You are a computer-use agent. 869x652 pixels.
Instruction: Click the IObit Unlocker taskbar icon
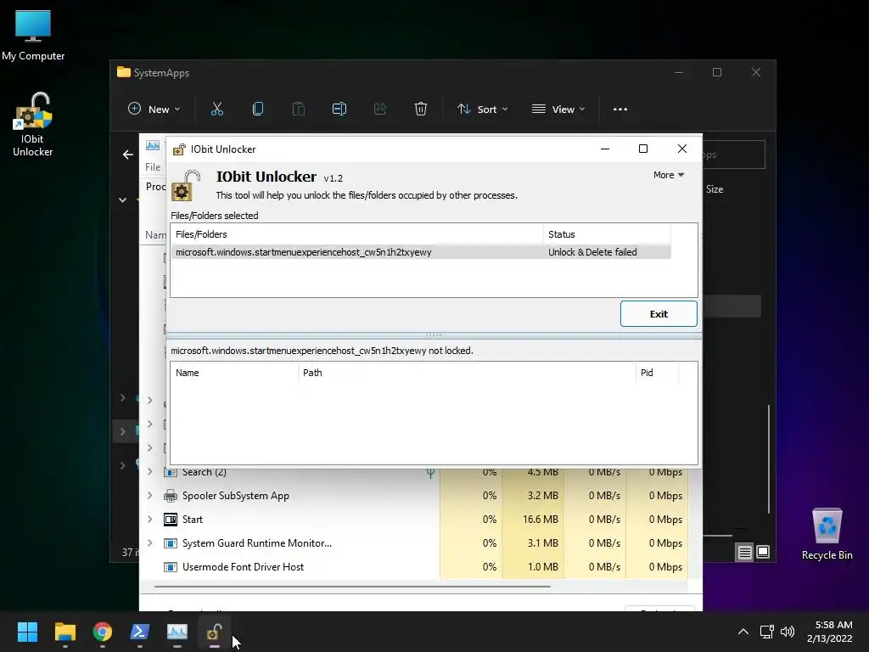point(215,632)
